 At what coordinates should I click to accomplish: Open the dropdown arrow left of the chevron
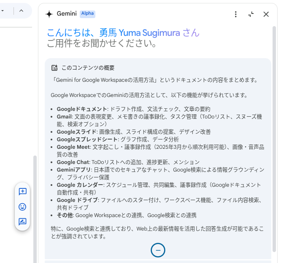3,11
